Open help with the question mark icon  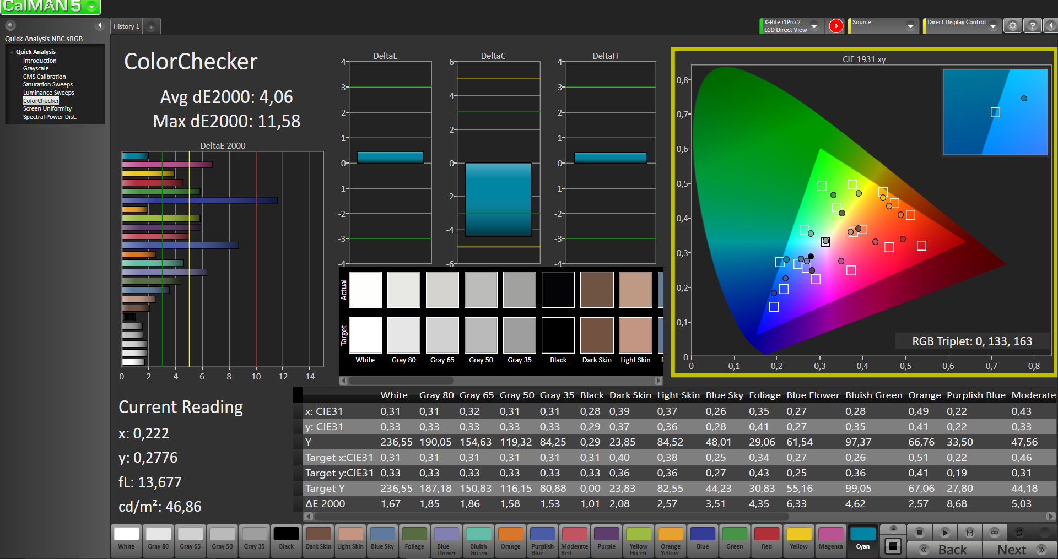click(1032, 26)
